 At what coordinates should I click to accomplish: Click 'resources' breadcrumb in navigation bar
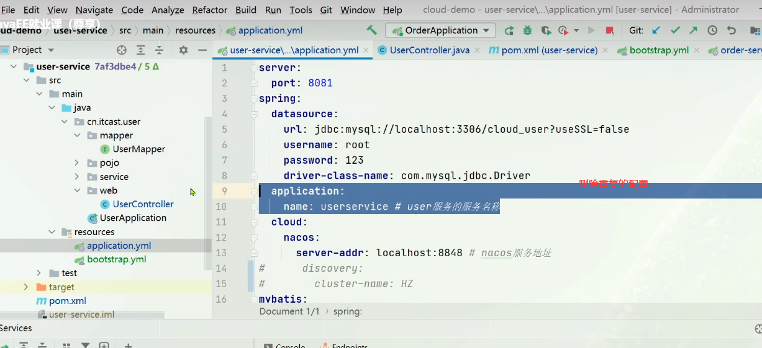point(195,30)
